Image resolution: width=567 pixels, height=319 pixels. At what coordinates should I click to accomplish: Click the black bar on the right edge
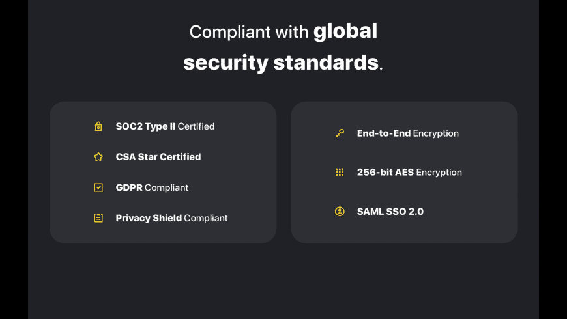[553, 159]
